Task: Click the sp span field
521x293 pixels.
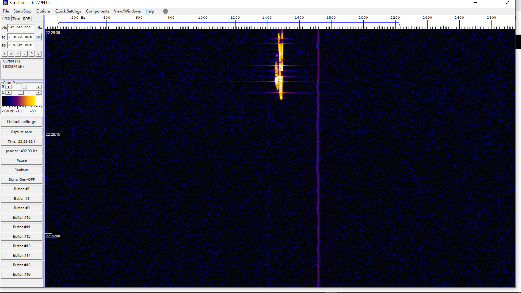Action: click(21, 45)
